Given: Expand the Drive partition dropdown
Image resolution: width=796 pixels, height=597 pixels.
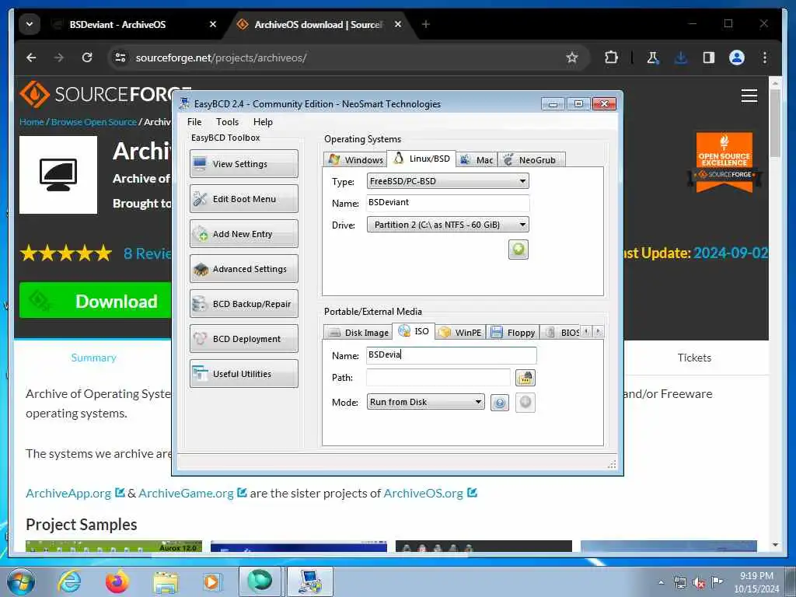Looking at the screenshot, I should tap(448, 225).
